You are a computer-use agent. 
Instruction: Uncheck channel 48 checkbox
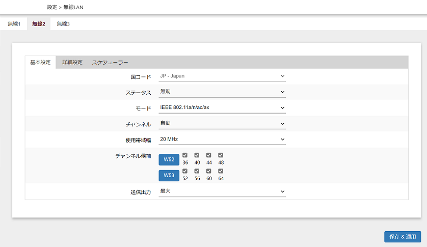point(221,155)
